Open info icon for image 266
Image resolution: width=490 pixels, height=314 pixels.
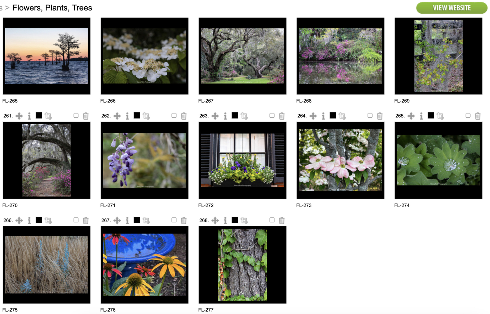coord(29,221)
